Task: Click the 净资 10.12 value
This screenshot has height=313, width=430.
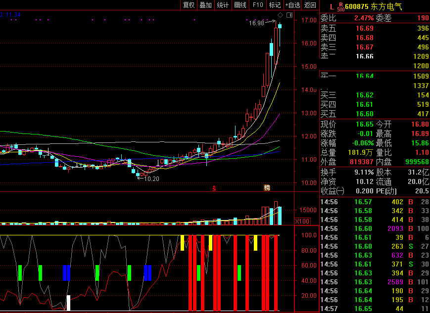Action: (365, 181)
